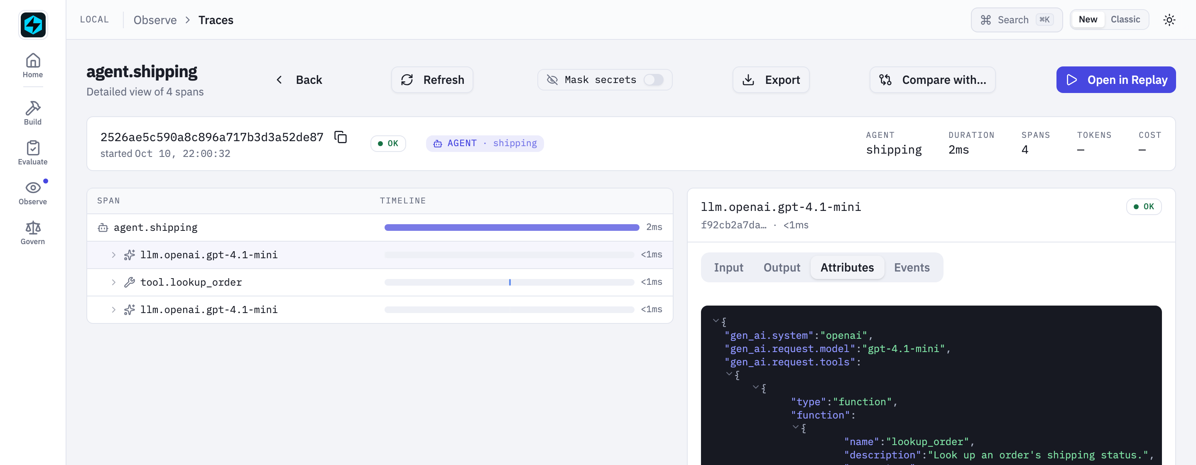Switch to the Classic view
Screen dimensions: 1196x465
(x=1125, y=20)
